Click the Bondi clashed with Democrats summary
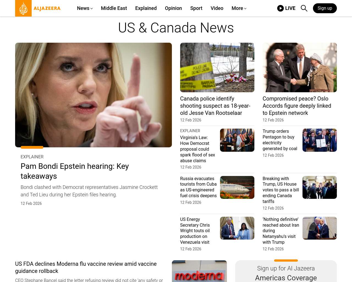 (89, 191)
